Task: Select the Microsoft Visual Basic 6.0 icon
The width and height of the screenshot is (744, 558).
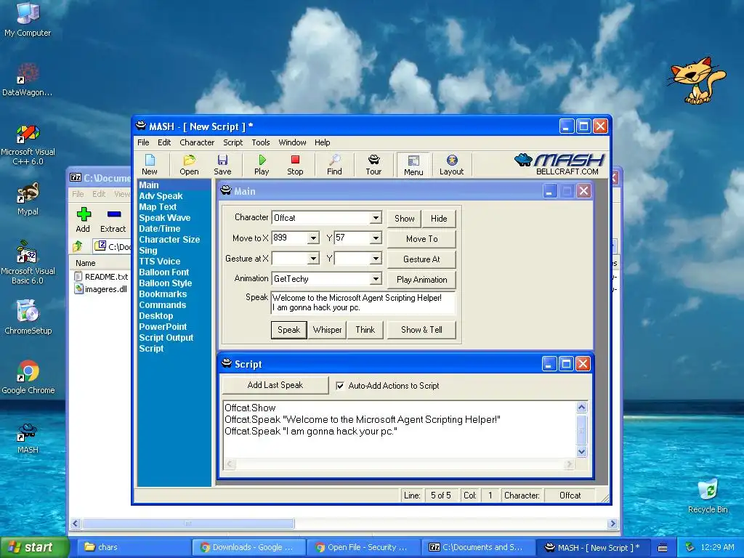Action: 28,263
